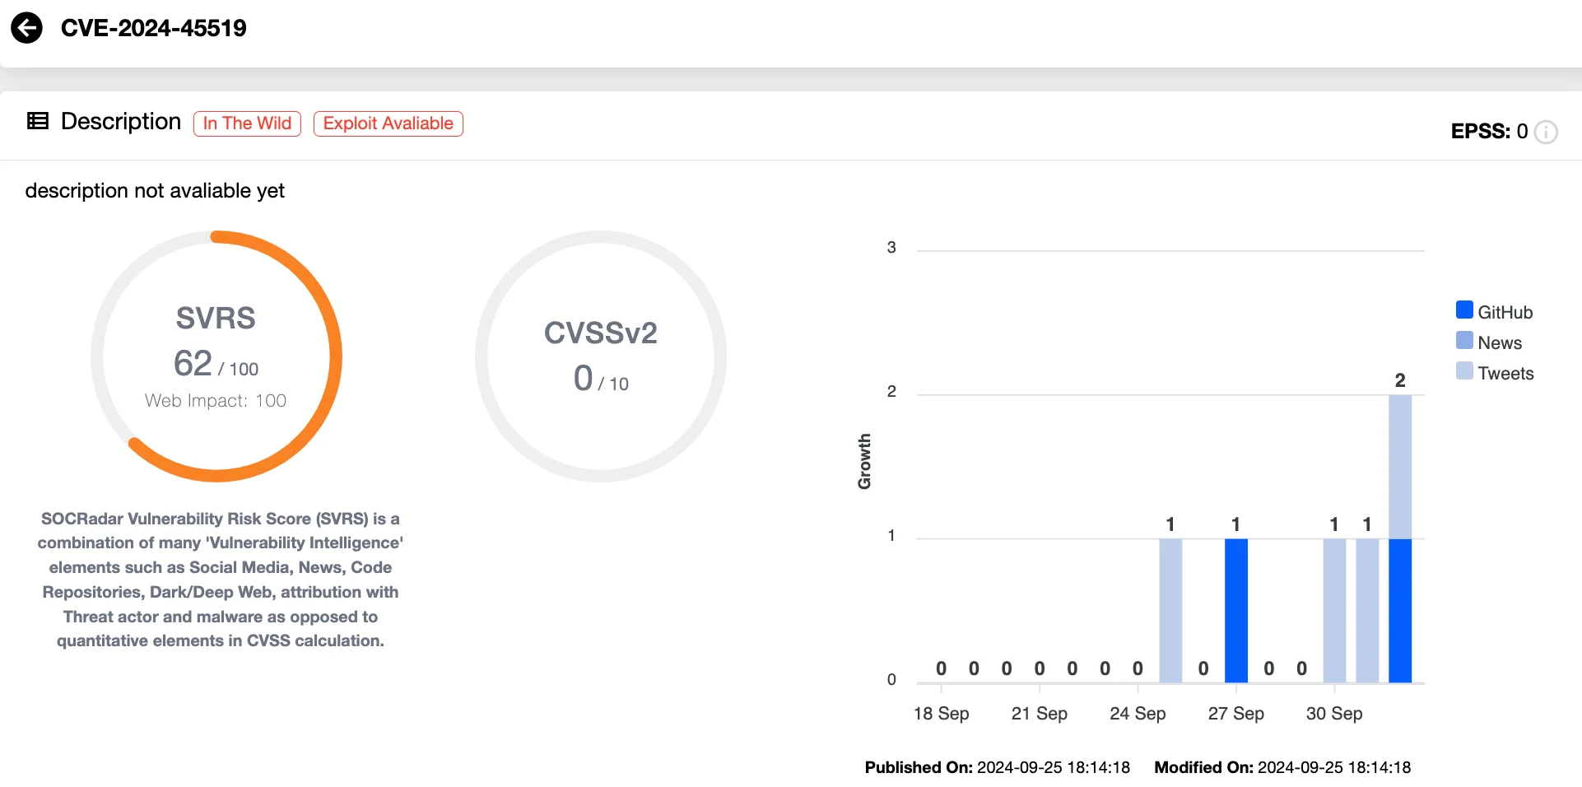Click the back arrow icon
The width and height of the screenshot is (1582, 787).
coord(26,28)
